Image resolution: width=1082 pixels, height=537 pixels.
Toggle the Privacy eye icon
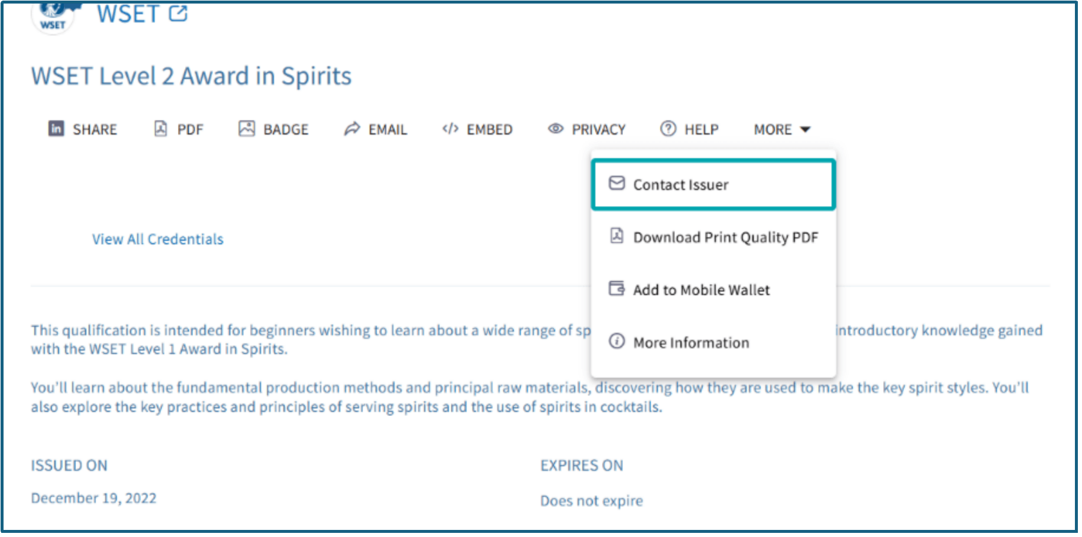555,129
